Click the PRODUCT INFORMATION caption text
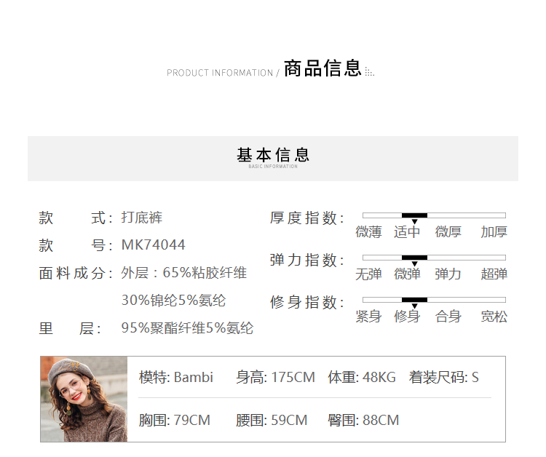The image size is (546, 457). tap(219, 73)
